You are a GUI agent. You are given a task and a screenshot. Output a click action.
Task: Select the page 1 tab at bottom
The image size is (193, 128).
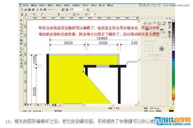click(56, 105)
